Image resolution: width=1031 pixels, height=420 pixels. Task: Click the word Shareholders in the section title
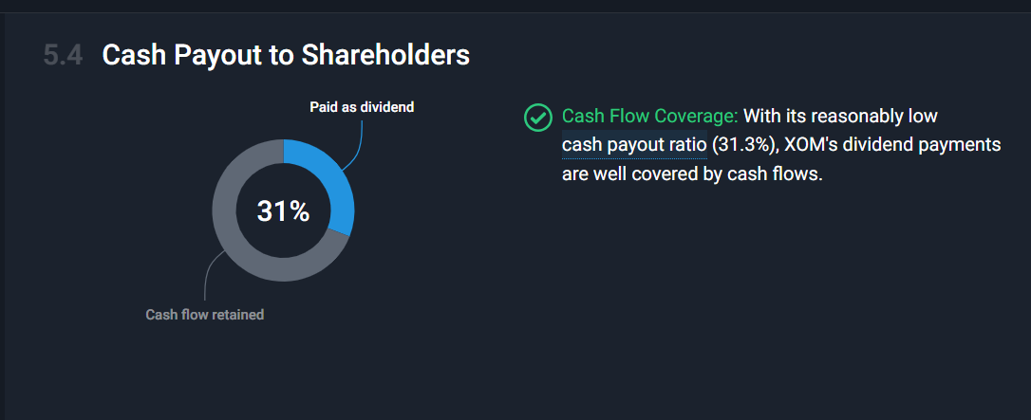(x=385, y=56)
